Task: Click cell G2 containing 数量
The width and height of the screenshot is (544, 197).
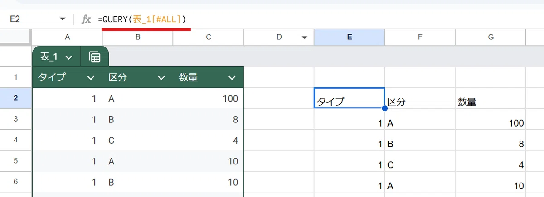Action: point(491,98)
